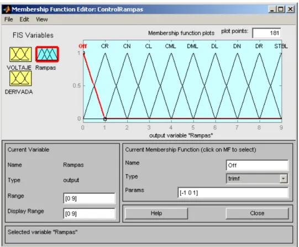The image size is (299, 247).
Task: Select the CR membership function label
Action: (x=104, y=46)
